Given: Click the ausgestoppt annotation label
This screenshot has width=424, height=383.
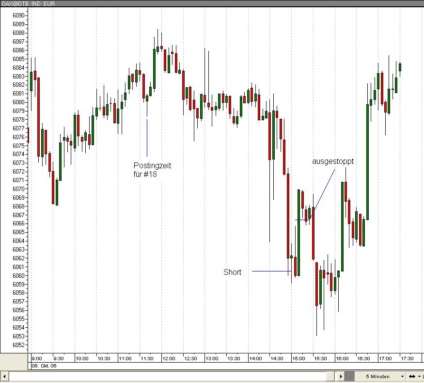Looking at the screenshot, I should pos(333,161).
